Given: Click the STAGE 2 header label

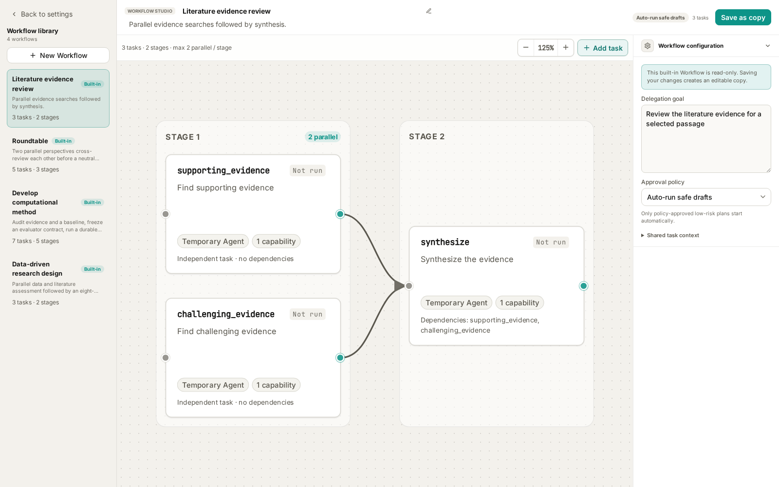Looking at the screenshot, I should tap(427, 136).
